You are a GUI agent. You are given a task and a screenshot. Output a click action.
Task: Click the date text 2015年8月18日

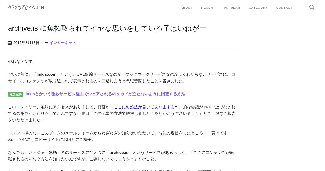pyautogui.click(x=26, y=43)
